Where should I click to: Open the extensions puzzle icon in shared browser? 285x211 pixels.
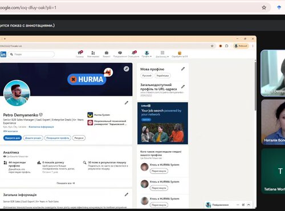tap(227, 46)
